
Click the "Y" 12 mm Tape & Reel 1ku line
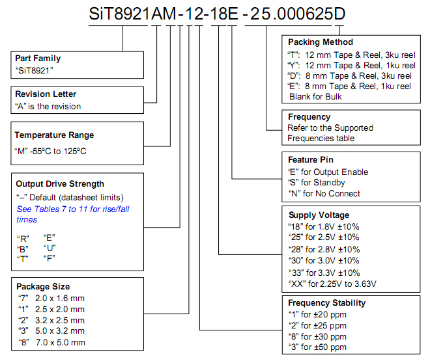pyautogui.click(x=352, y=66)
